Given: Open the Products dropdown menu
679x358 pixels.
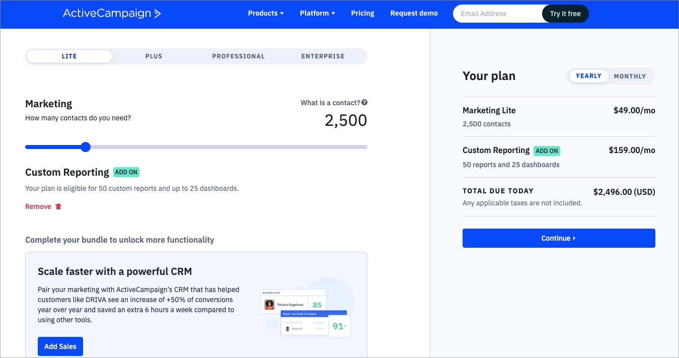Looking at the screenshot, I should click(x=265, y=13).
